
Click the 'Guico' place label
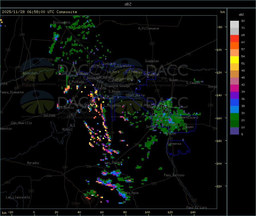coord(174,80)
